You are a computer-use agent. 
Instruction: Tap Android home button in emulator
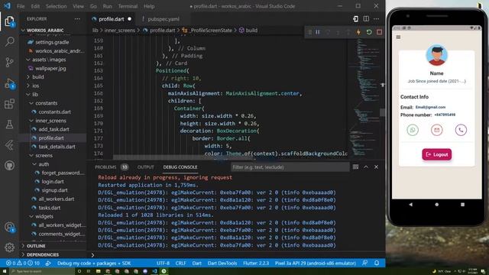[x=436, y=205]
